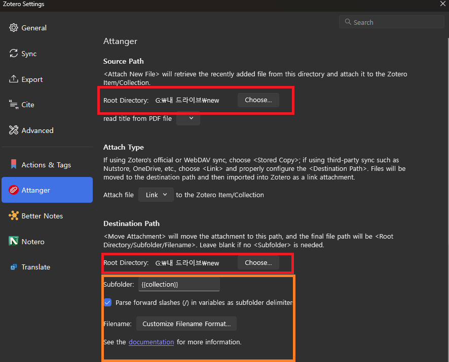Viewport: 449px width, 362px height.
Task: Click the Notero plugin icon
Action: (14, 242)
